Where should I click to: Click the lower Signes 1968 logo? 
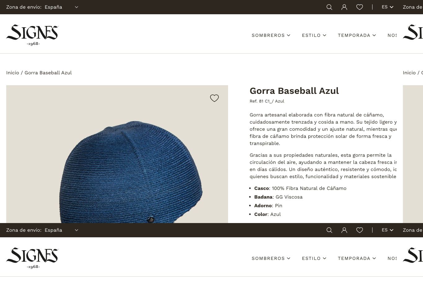[x=33, y=258]
